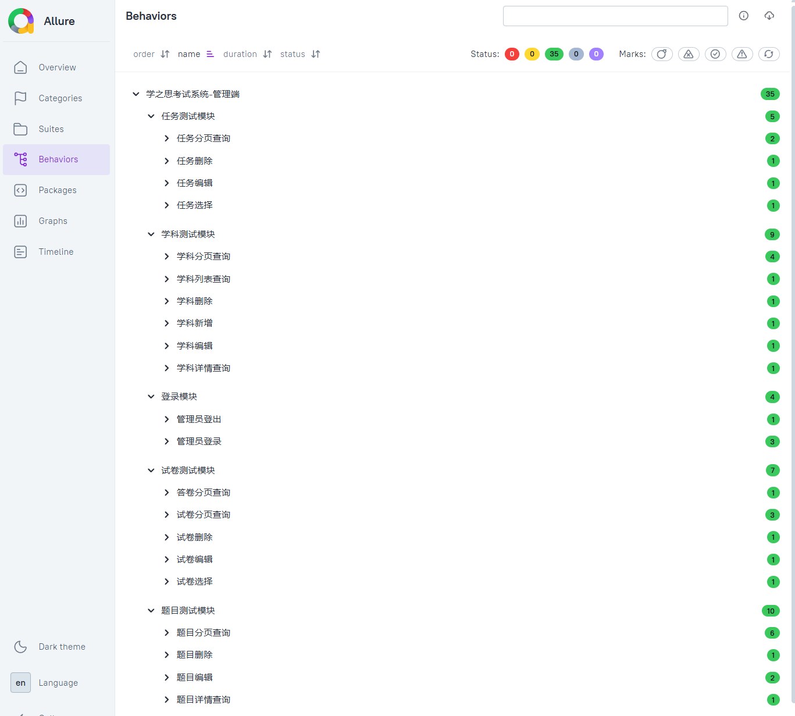795x716 pixels.
Task: Toggle Dark theme
Action: (56, 647)
